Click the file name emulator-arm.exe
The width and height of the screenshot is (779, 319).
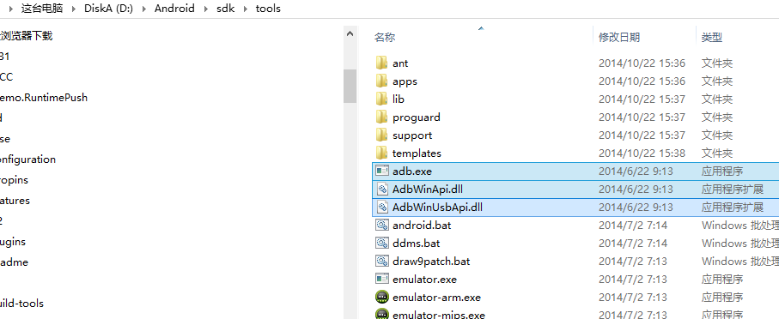436,298
